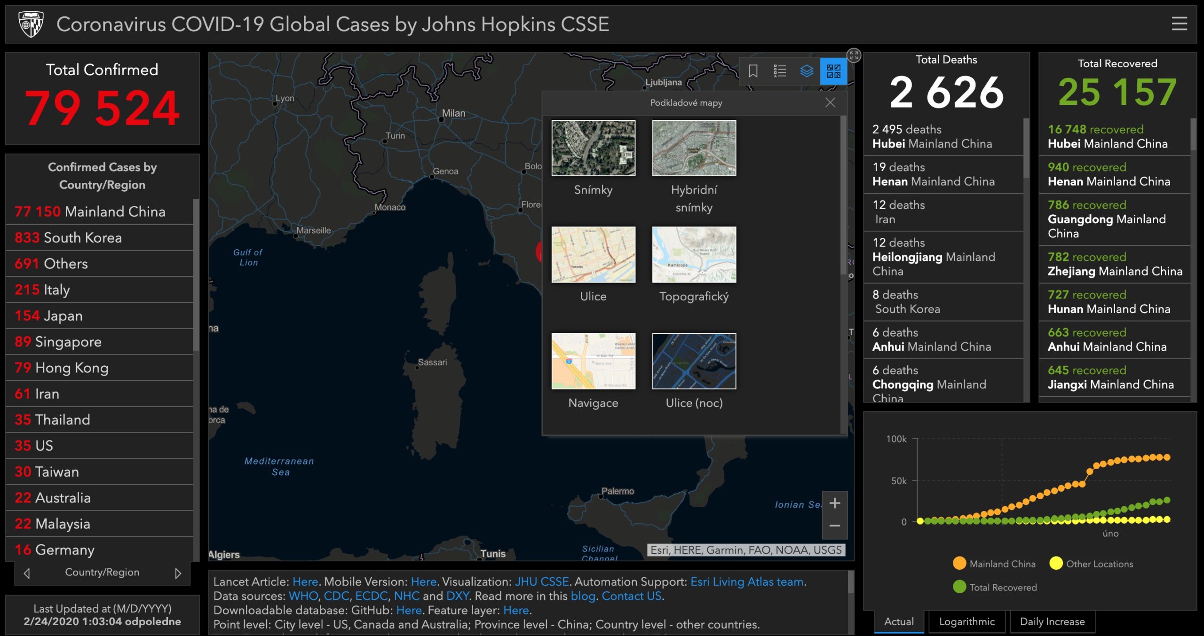
Task: Select Japan in country list
Action: pyautogui.click(x=99, y=315)
